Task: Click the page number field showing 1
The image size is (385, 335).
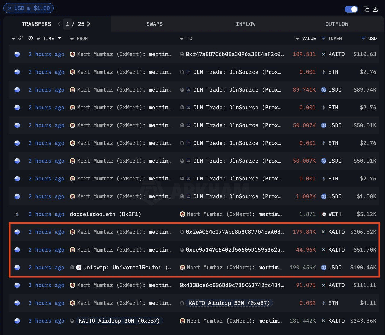Action: [68, 24]
